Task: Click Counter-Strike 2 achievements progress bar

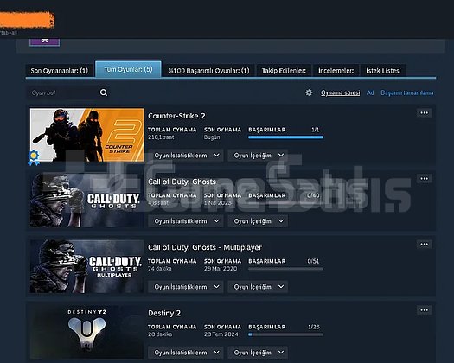Action: pyautogui.click(x=285, y=137)
